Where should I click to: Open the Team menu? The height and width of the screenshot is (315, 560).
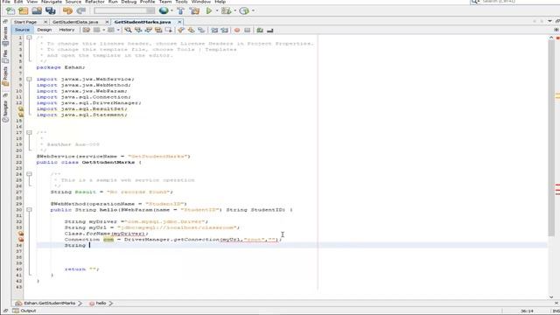pyautogui.click(x=165, y=2)
